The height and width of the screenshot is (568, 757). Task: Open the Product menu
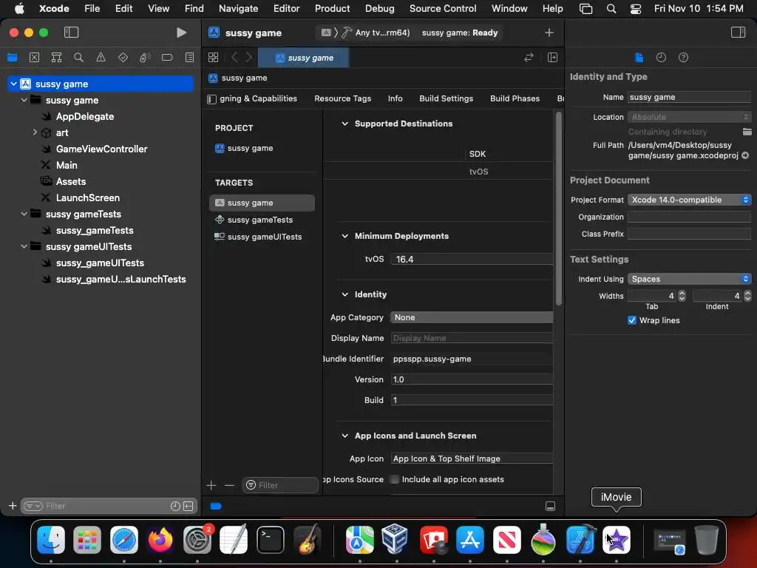[332, 8]
